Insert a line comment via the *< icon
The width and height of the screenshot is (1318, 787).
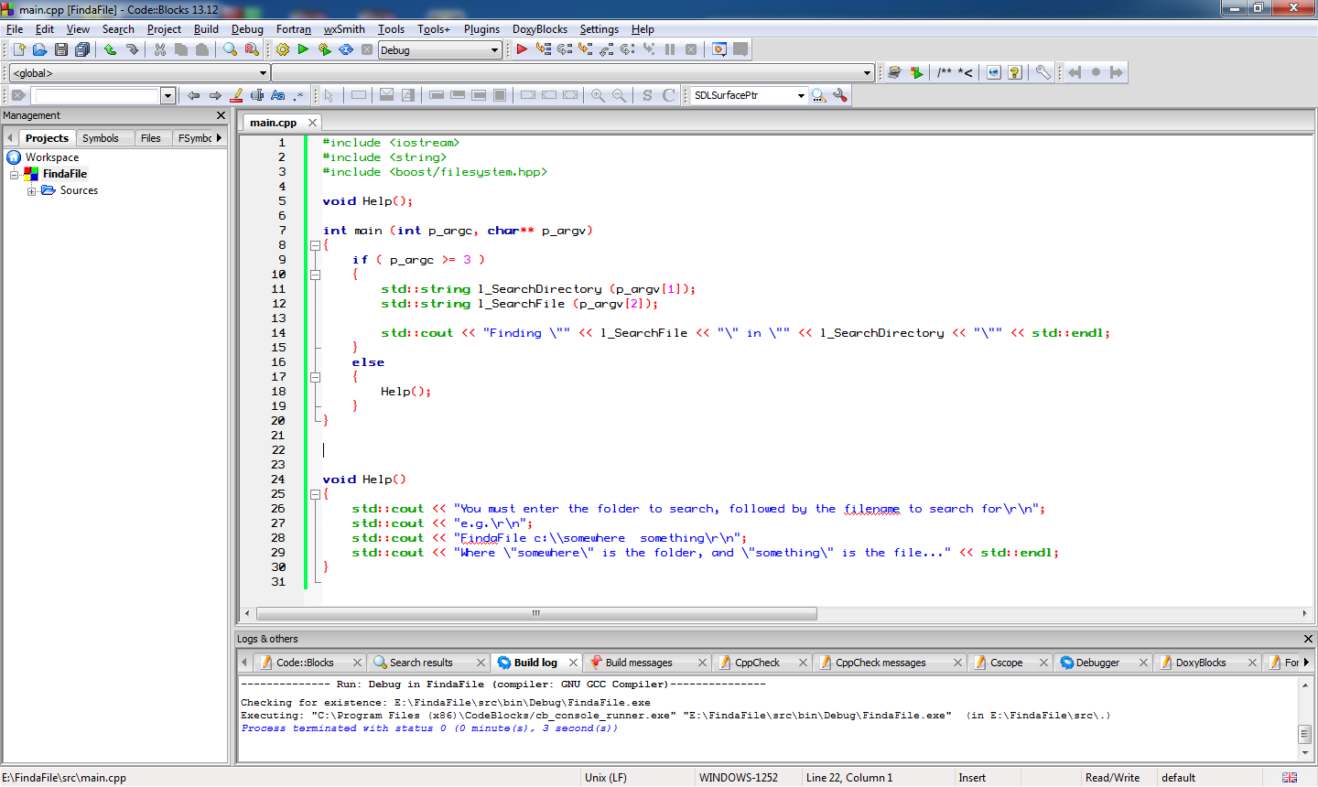tap(966, 72)
